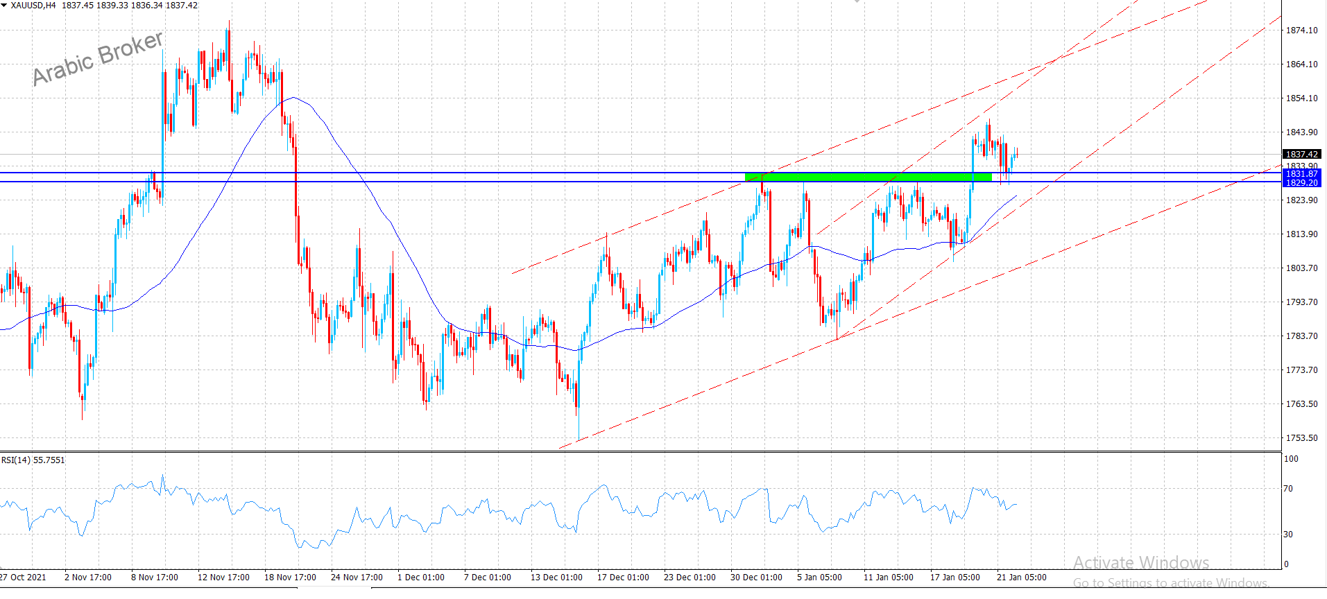1327x599 pixels.
Task: Select the blue price tag 1829.20
Action: tap(1302, 182)
